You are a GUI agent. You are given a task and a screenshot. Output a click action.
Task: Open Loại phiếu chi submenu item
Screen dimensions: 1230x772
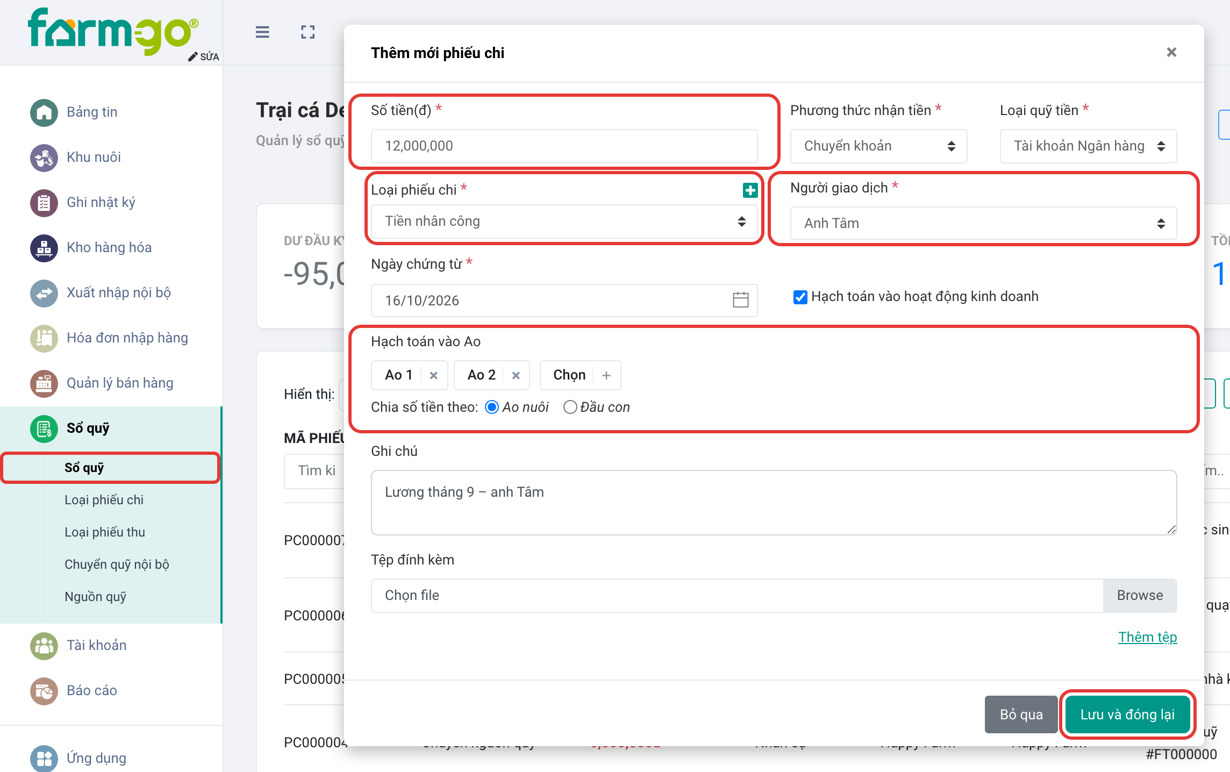pos(104,500)
